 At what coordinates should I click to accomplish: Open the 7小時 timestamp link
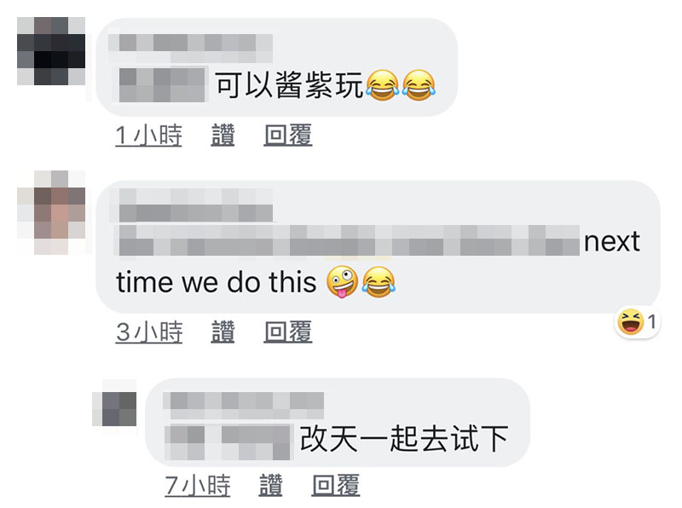pos(198,485)
